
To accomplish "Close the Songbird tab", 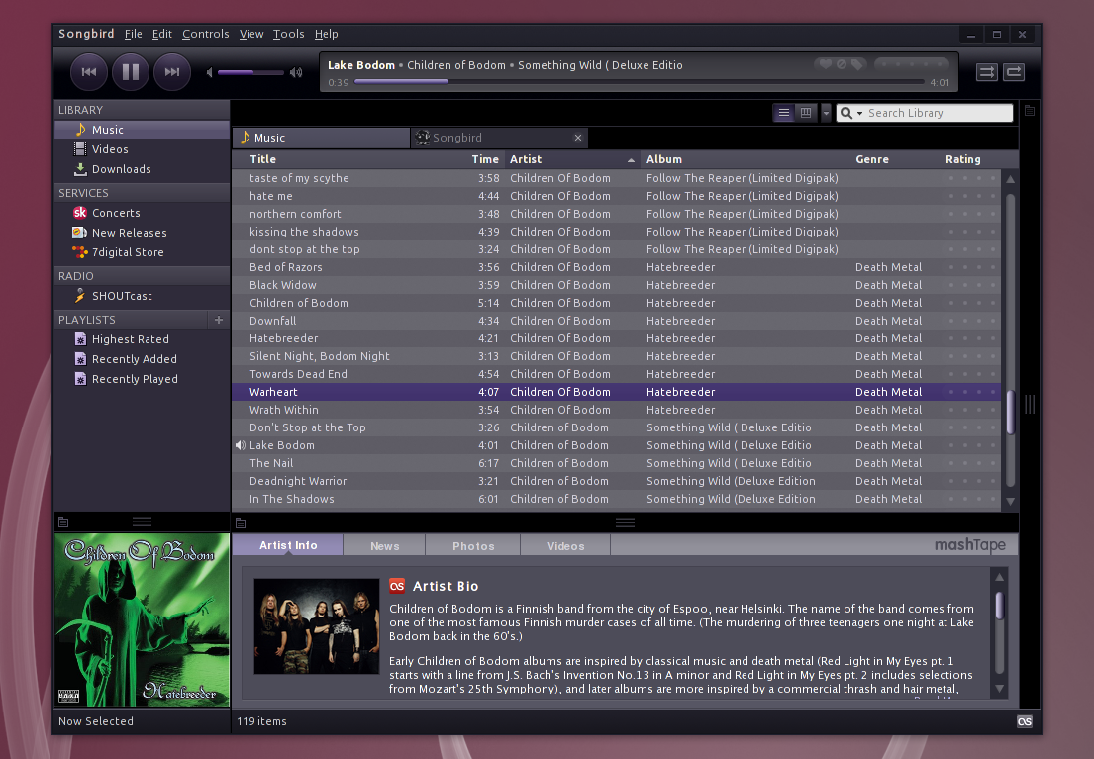I will [x=578, y=138].
